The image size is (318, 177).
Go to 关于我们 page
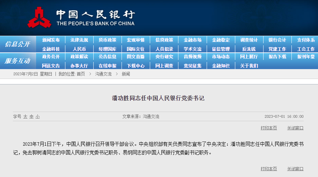[x=249, y=66]
